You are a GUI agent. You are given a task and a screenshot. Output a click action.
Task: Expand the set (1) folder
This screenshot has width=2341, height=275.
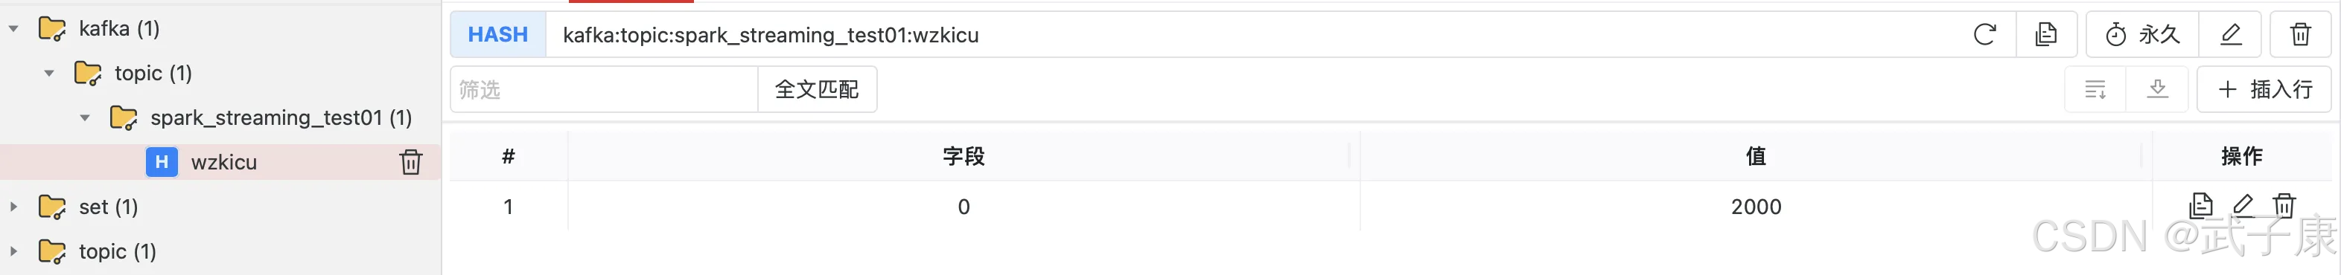click(x=13, y=206)
